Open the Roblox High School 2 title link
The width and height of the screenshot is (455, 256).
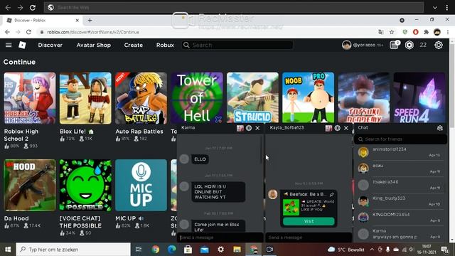click(x=21, y=135)
